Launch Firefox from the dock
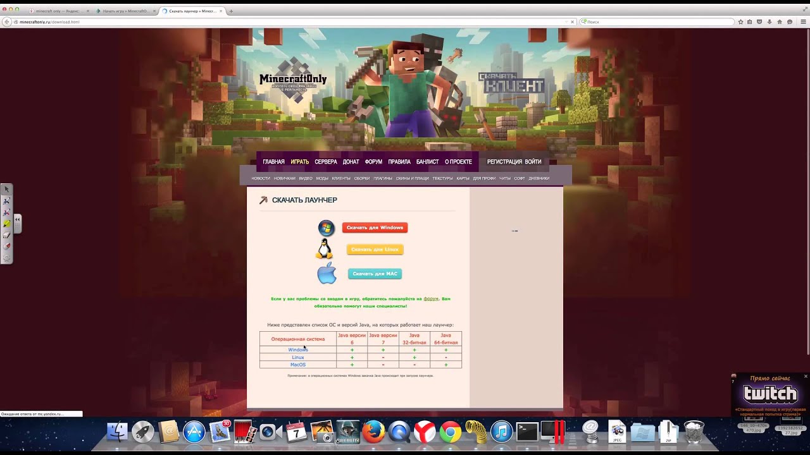The height and width of the screenshot is (455, 810). tap(373, 432)
